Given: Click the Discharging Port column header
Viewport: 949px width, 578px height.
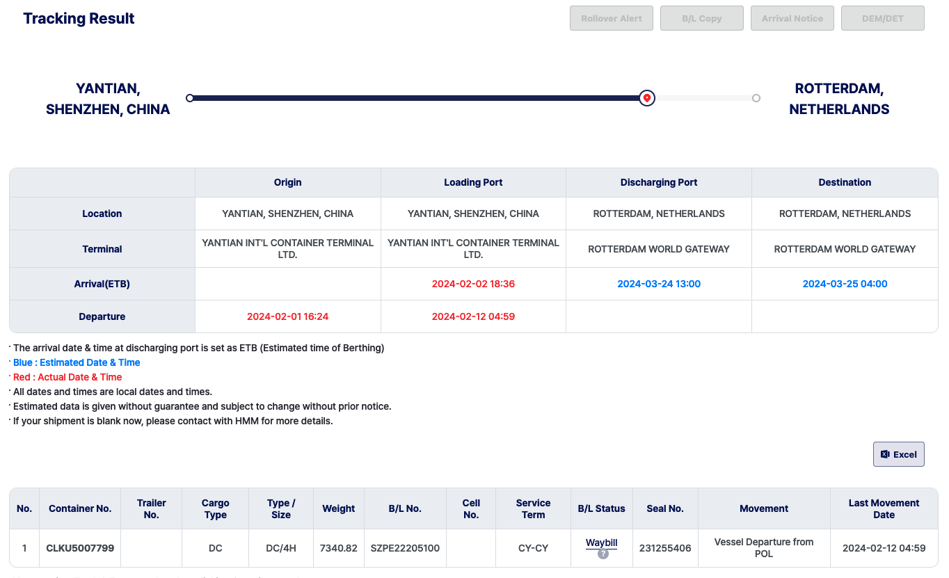Looking at the screenshot, I should [x=658, y=182].
